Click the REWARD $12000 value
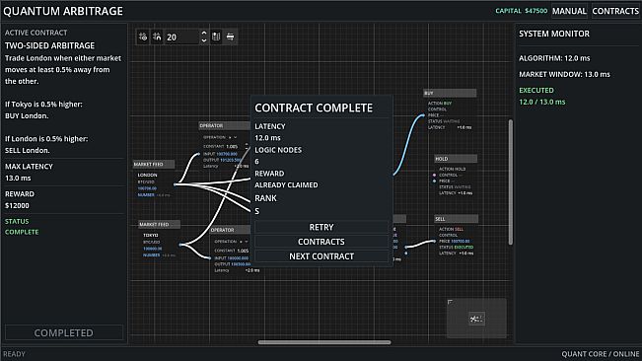This screenshot has height=361, width=642. coord(17,205)
